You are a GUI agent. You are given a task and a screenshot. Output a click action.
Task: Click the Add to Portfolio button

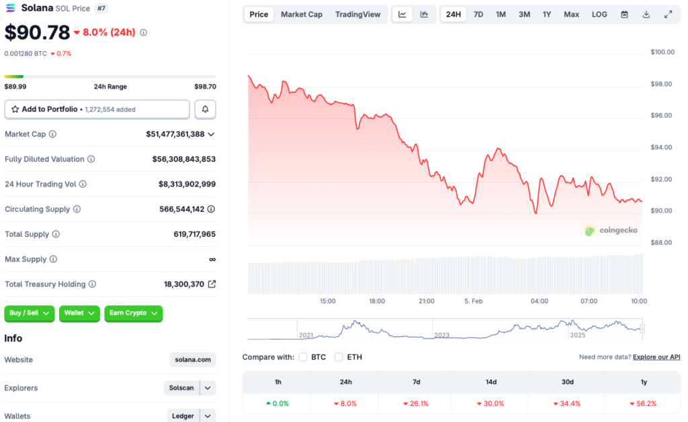click(x=96, y=109)
